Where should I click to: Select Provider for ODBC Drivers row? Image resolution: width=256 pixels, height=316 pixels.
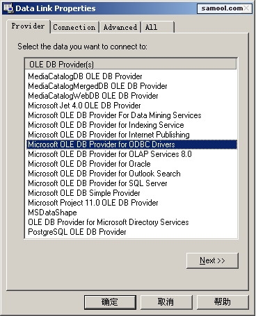(x=131, y=144)
